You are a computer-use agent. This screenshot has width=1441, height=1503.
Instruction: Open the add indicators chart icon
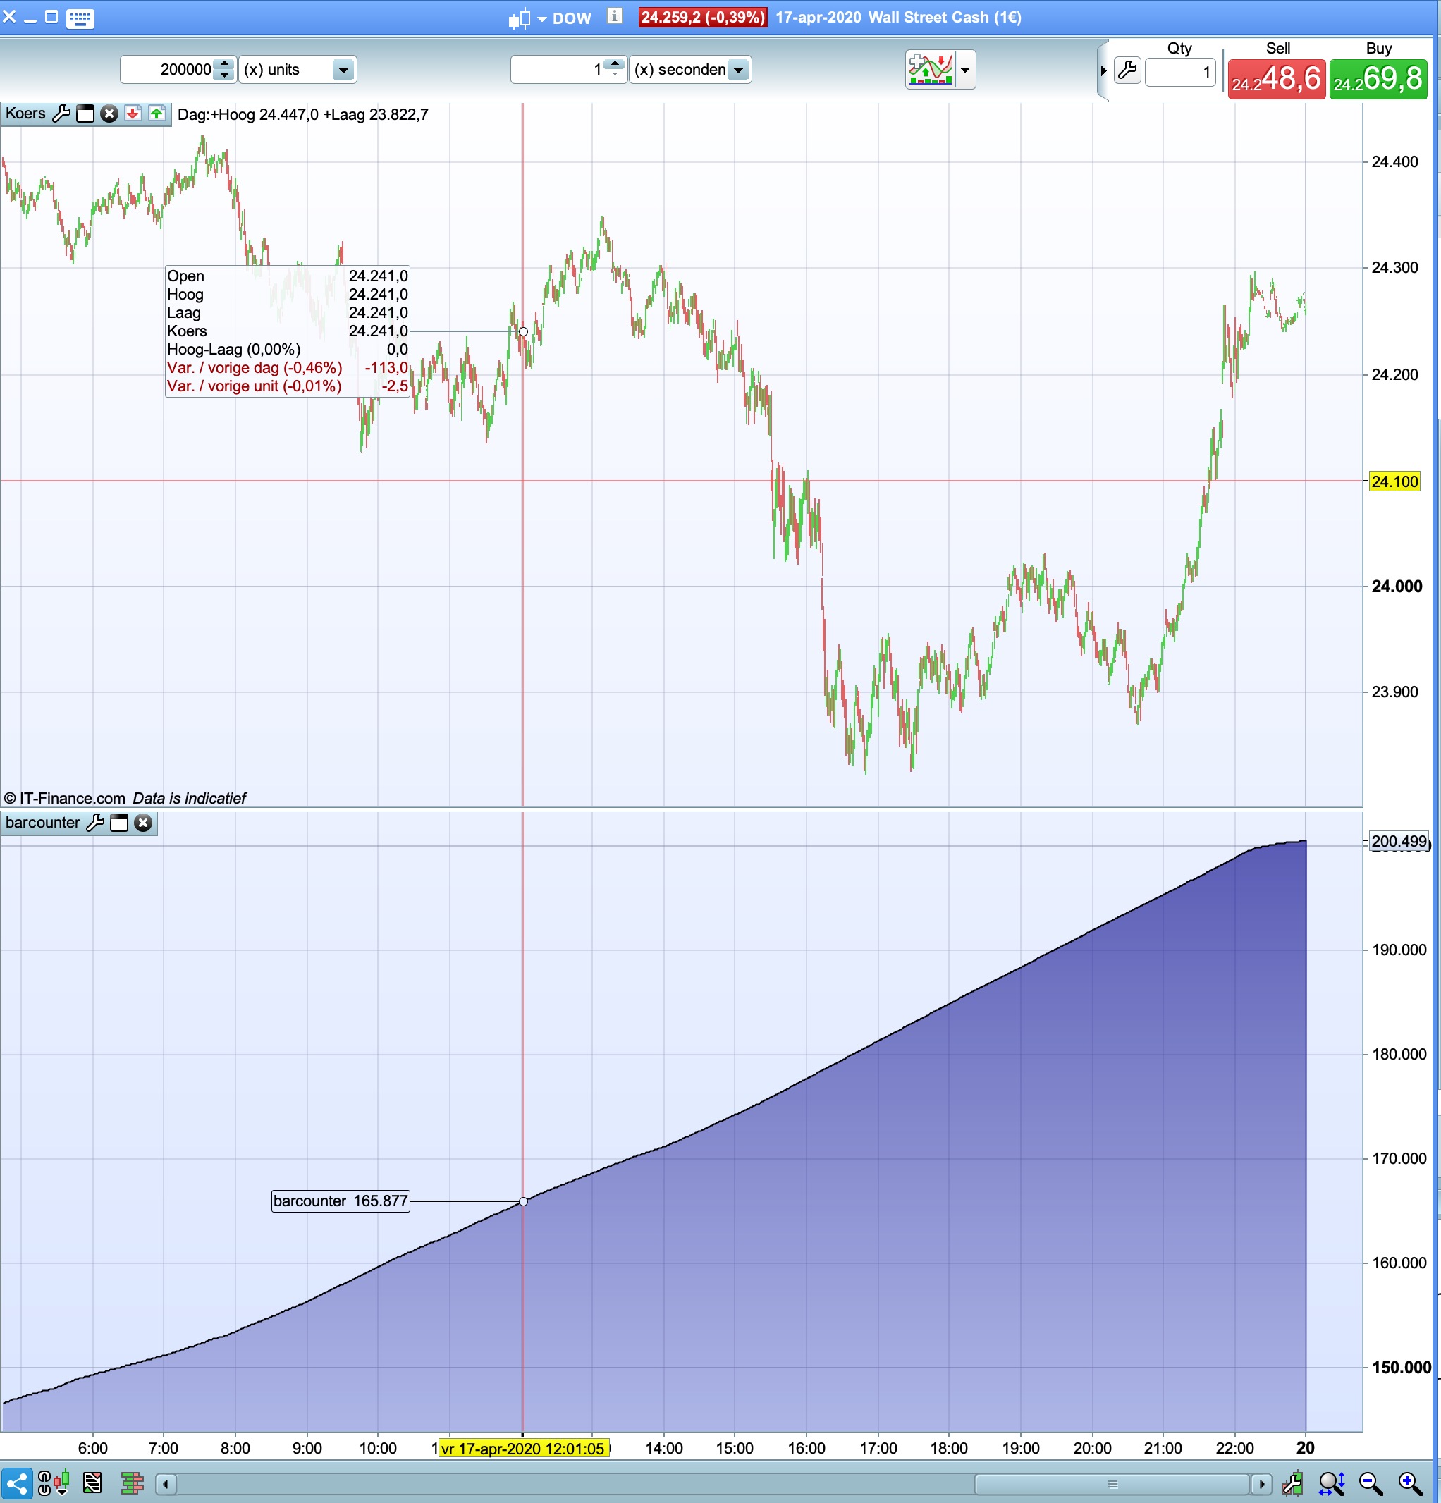tap(931, 70)
